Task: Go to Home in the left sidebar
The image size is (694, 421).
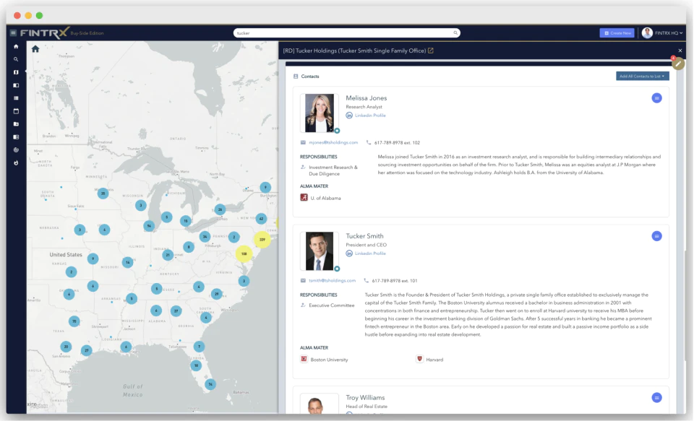Action: pyautogui.click(x=16, y=46)
